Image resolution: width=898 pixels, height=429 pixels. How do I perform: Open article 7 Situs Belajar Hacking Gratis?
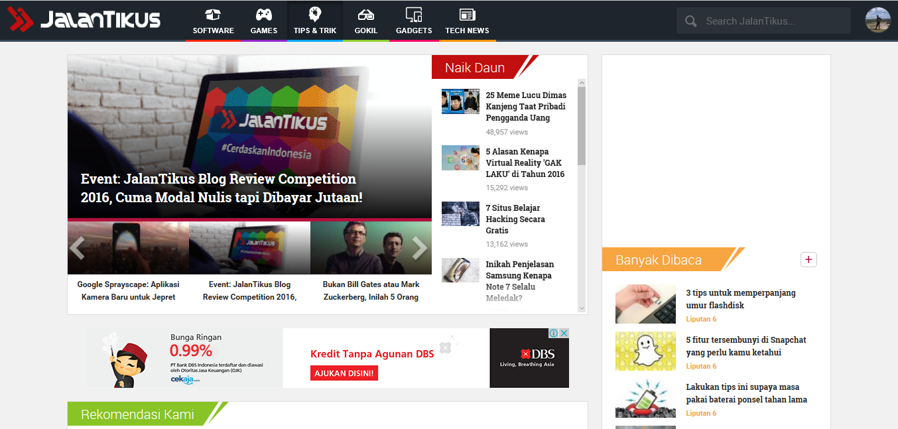[515, 219]
